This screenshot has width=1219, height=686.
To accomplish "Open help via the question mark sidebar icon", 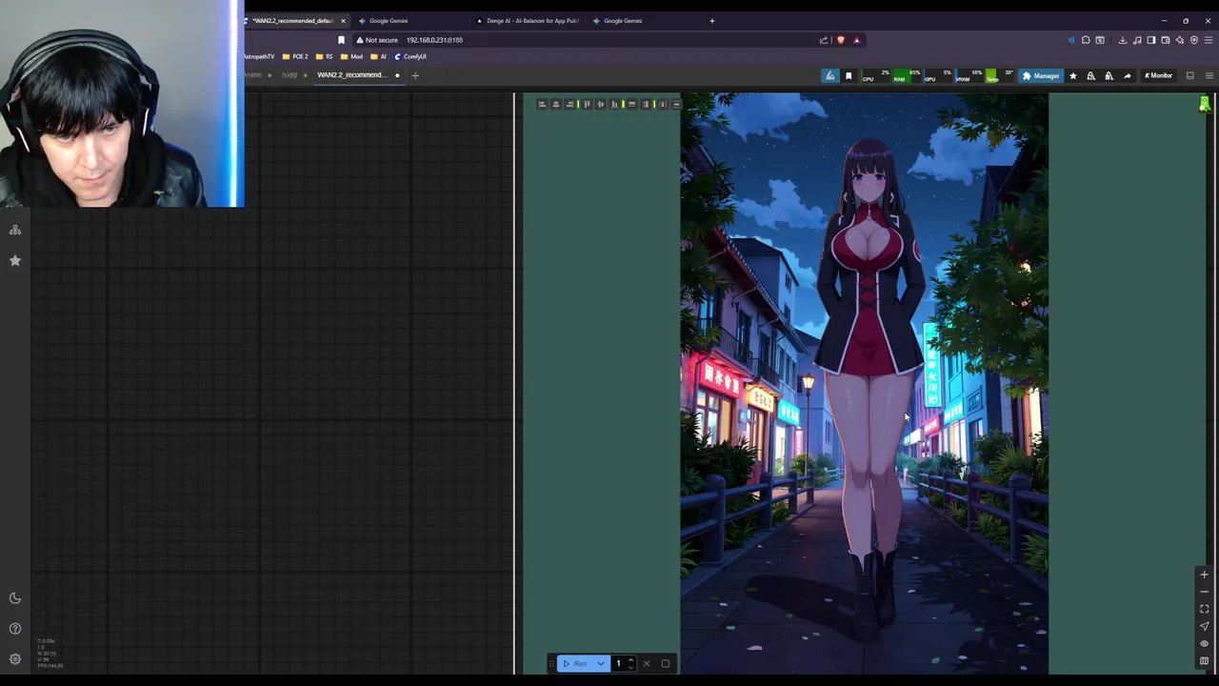I will pyautogui.click(x=15, y=629).
